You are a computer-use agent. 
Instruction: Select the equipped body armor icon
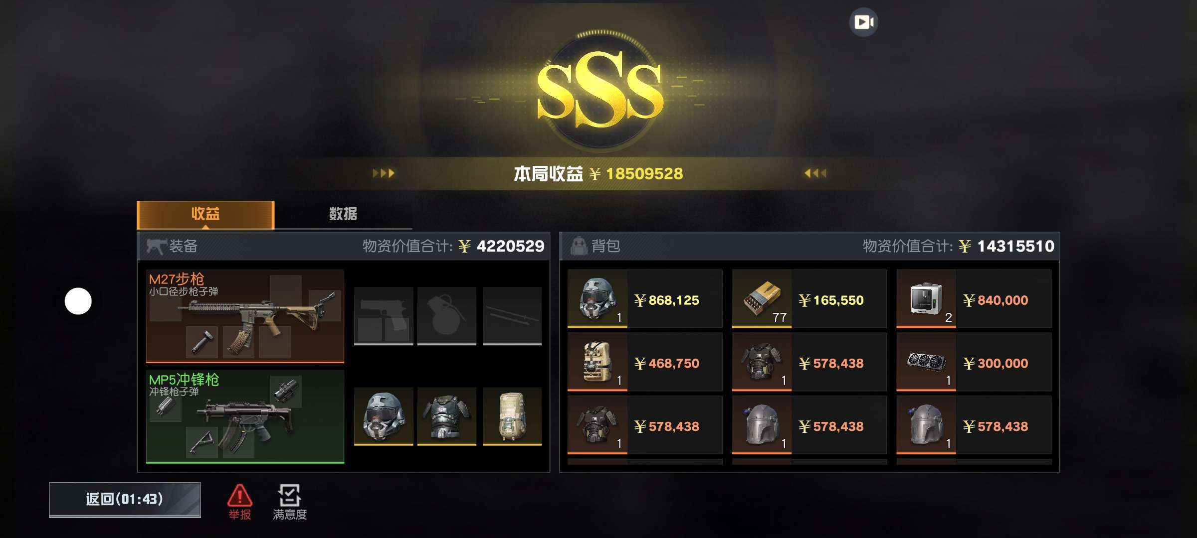pos(446,416)
